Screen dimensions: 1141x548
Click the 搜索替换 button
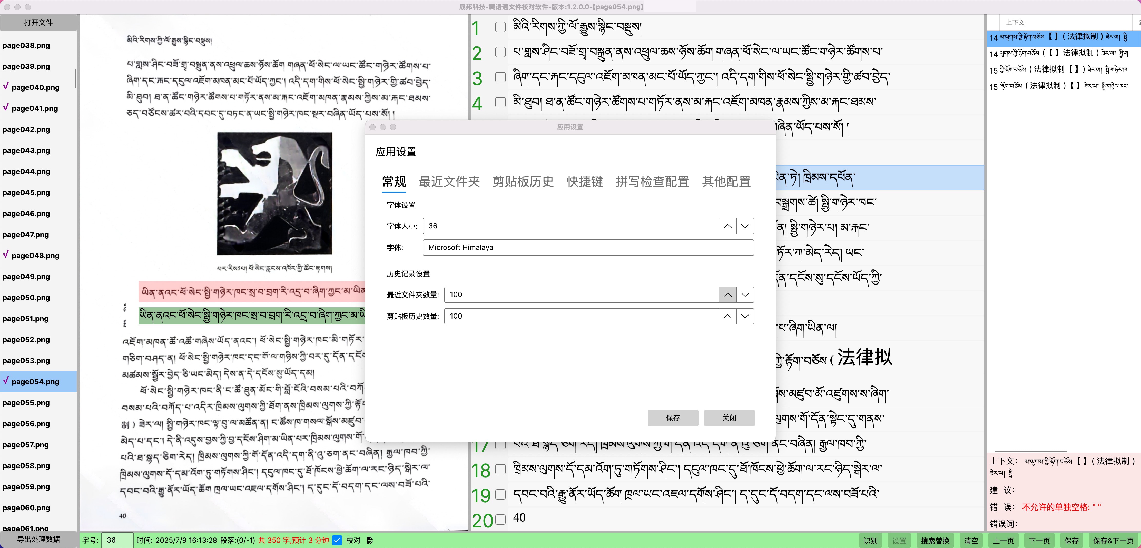point(935,541)
